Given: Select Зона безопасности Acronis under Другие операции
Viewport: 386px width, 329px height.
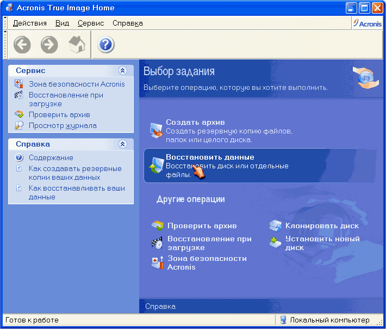Looking at the screenshot, I should (x=207, y=263).
